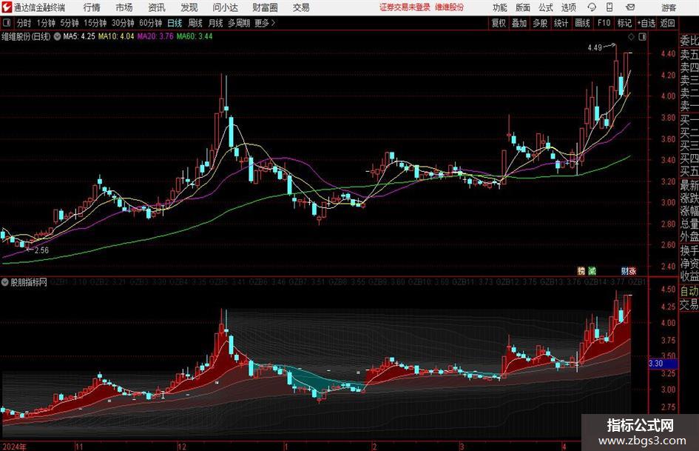Click the blue 3.30 price marker
The height and width of the screenshot is (451, 699).
(x=663, y=364)
